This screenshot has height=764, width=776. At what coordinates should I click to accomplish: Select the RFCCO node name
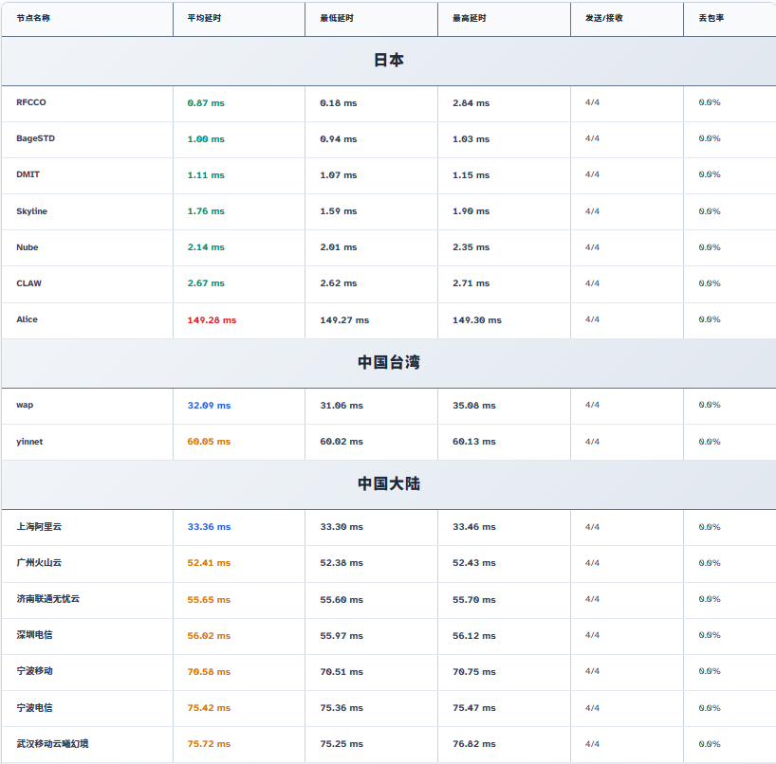click(x=31, y=102)
